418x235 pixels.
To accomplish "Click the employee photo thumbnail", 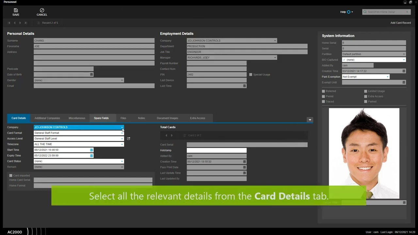I will (364, 153).
